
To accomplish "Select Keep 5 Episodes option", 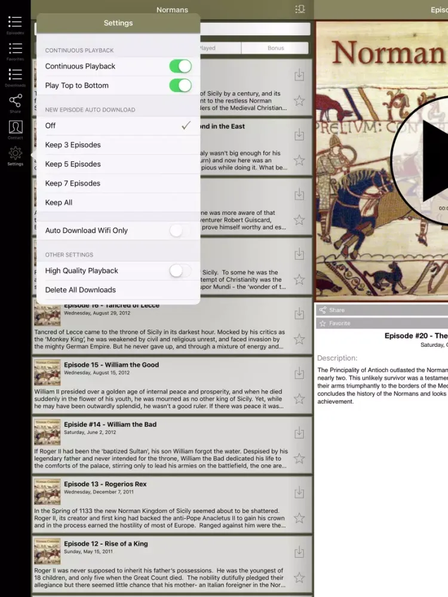I will pyautogui.click(x=118, y=164).
